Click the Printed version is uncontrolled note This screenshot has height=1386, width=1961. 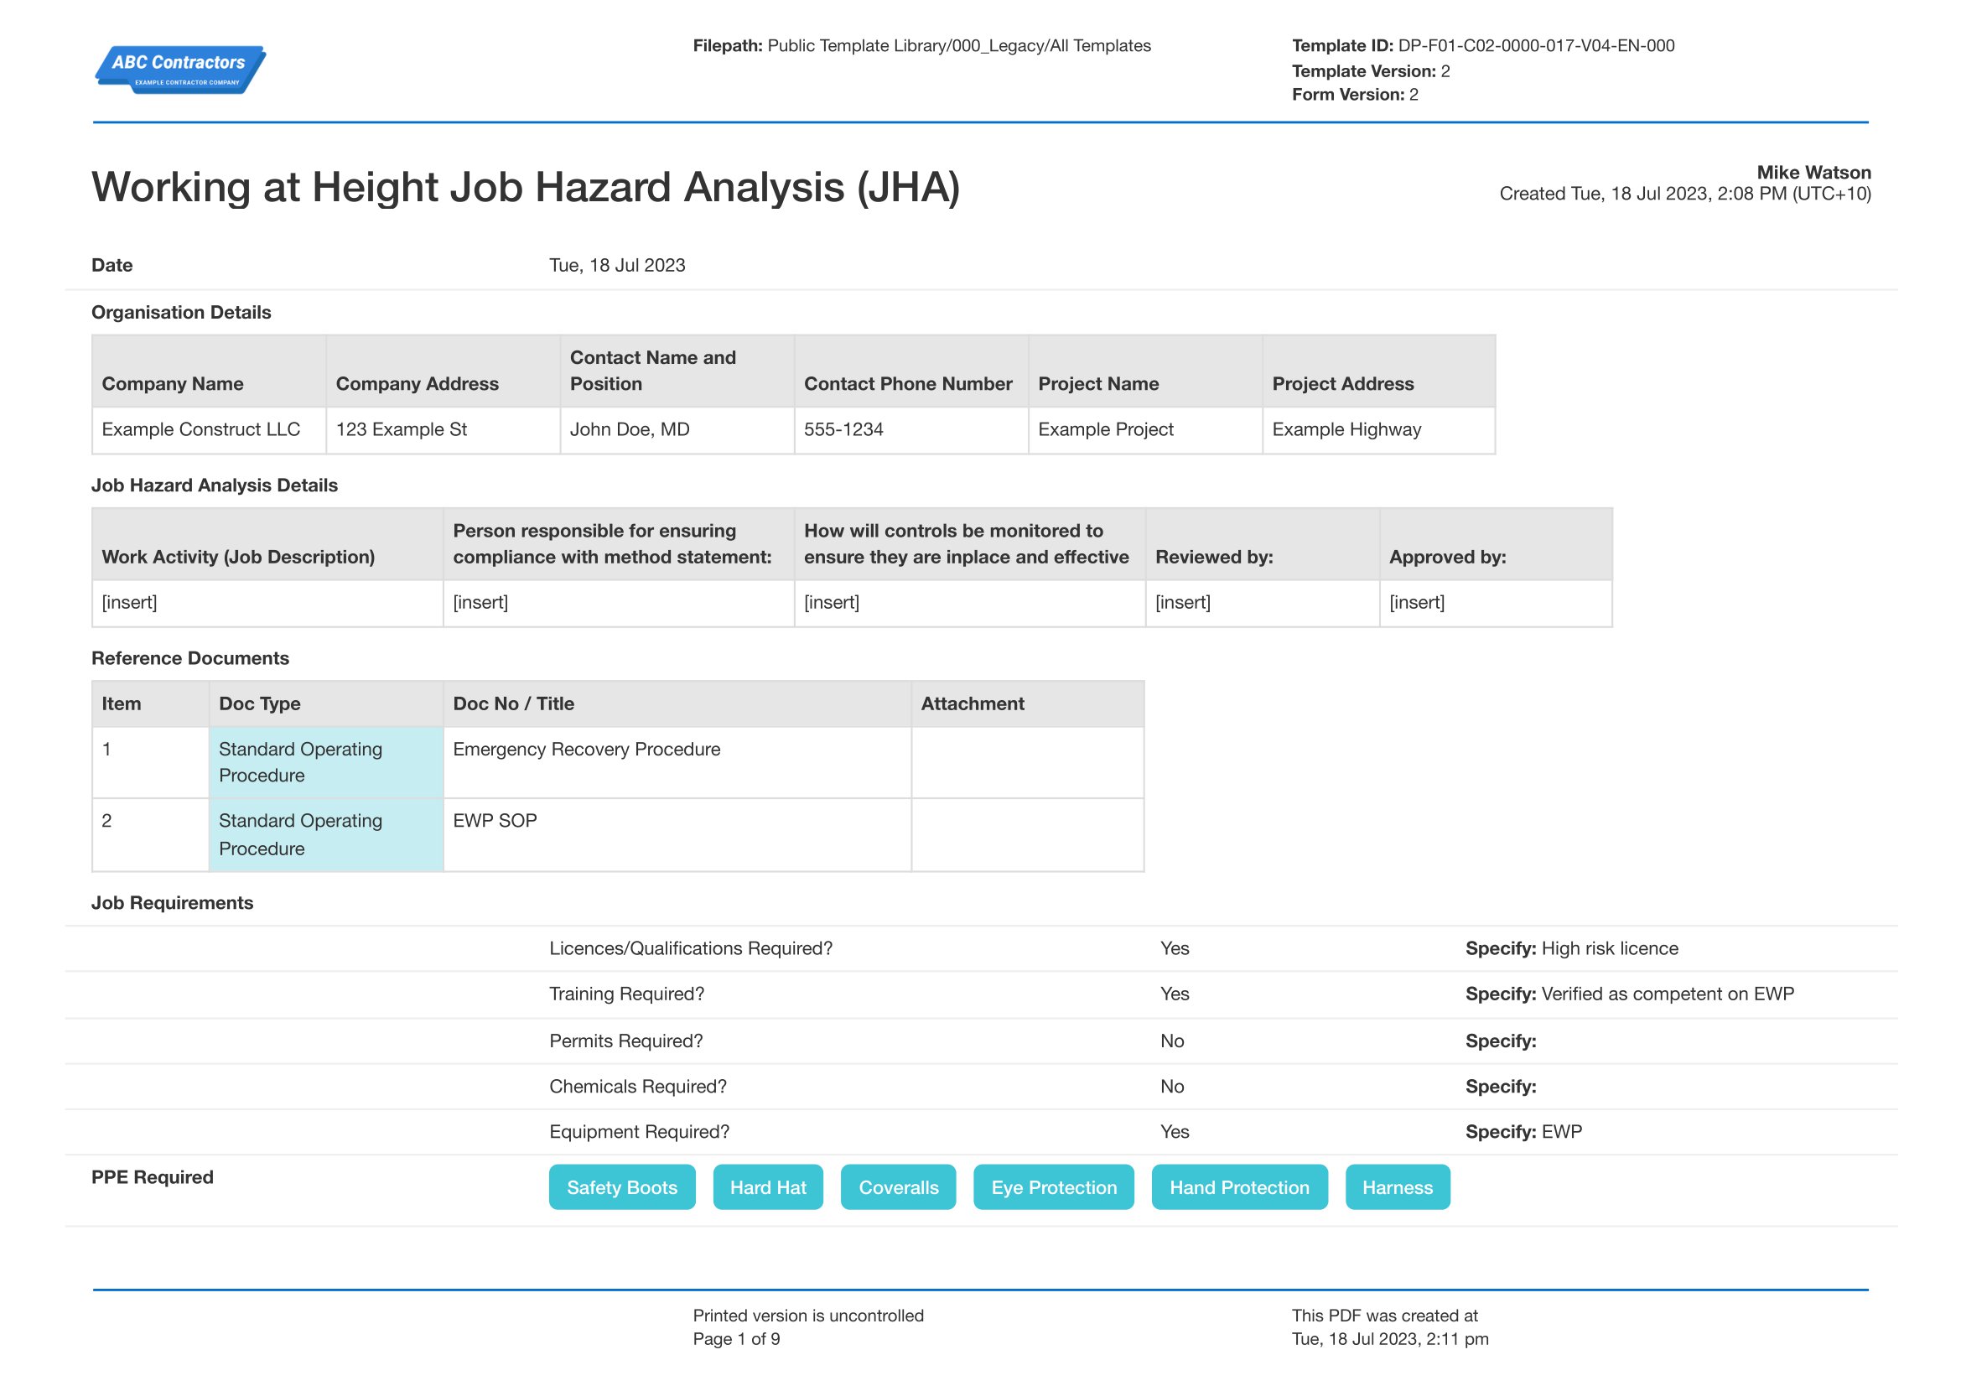click(x=808, y=1315)
